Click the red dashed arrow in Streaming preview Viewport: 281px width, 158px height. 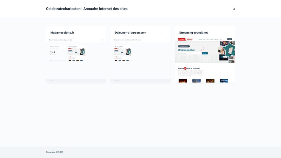point(203,49)
